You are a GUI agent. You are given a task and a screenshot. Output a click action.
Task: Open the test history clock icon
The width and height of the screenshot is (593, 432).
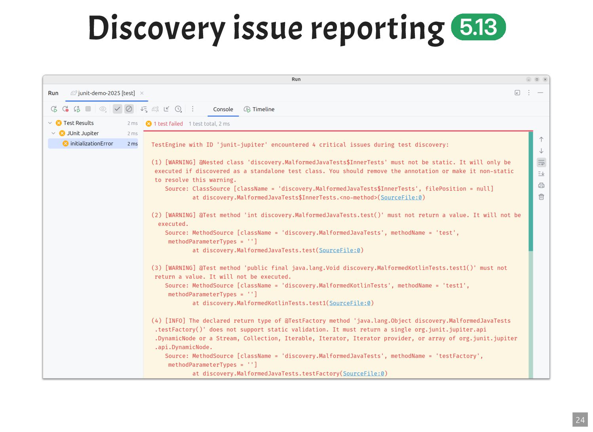pos(178,109)
